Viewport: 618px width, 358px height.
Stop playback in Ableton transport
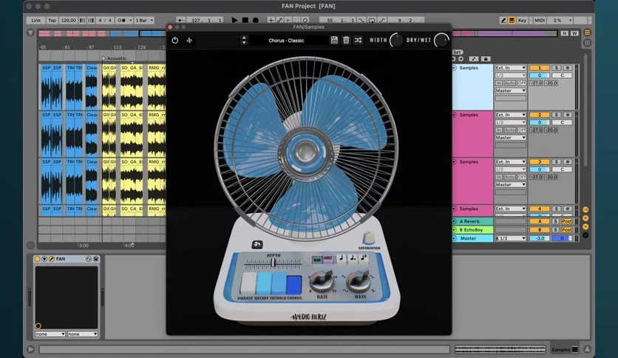[x=245, y=20]
